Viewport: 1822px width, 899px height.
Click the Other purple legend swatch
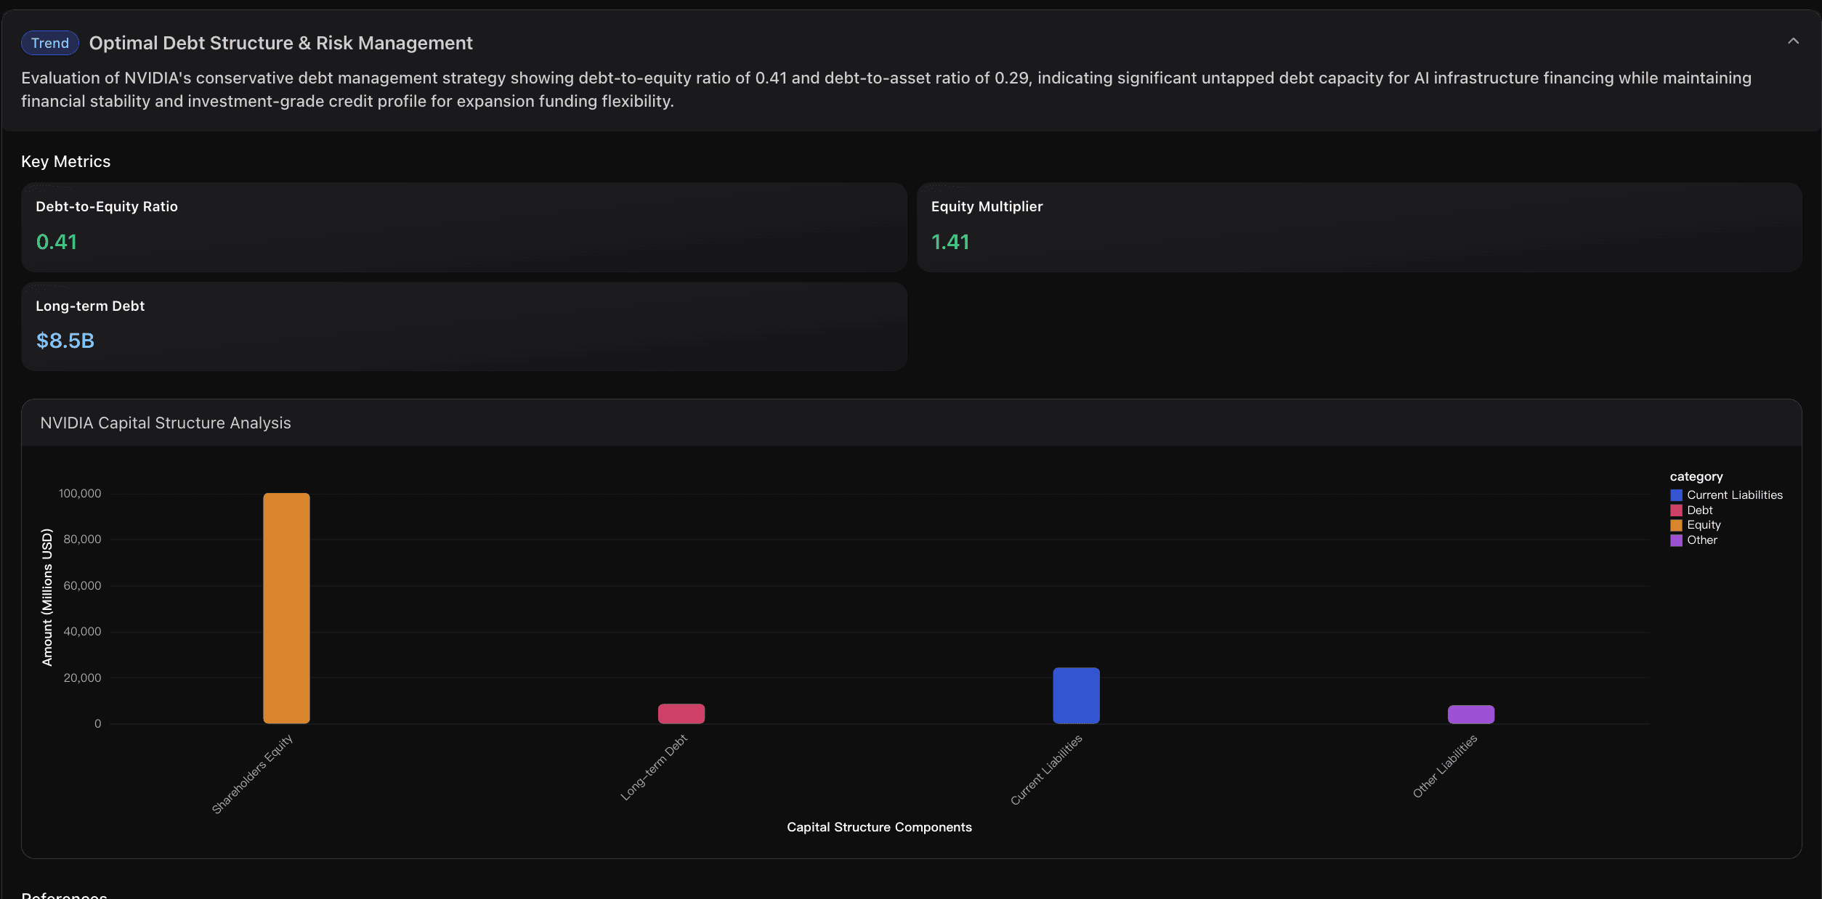1676,540
